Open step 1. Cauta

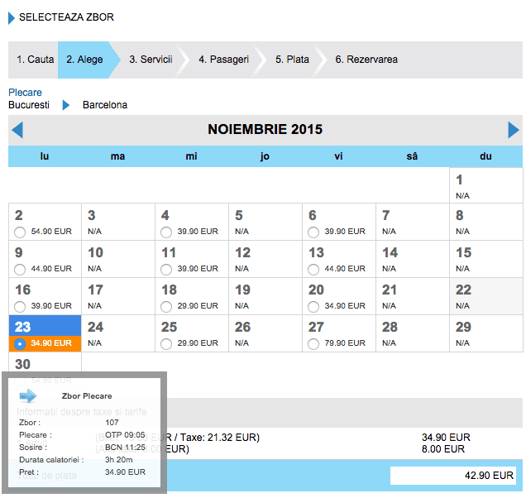[x=35, y=60]
